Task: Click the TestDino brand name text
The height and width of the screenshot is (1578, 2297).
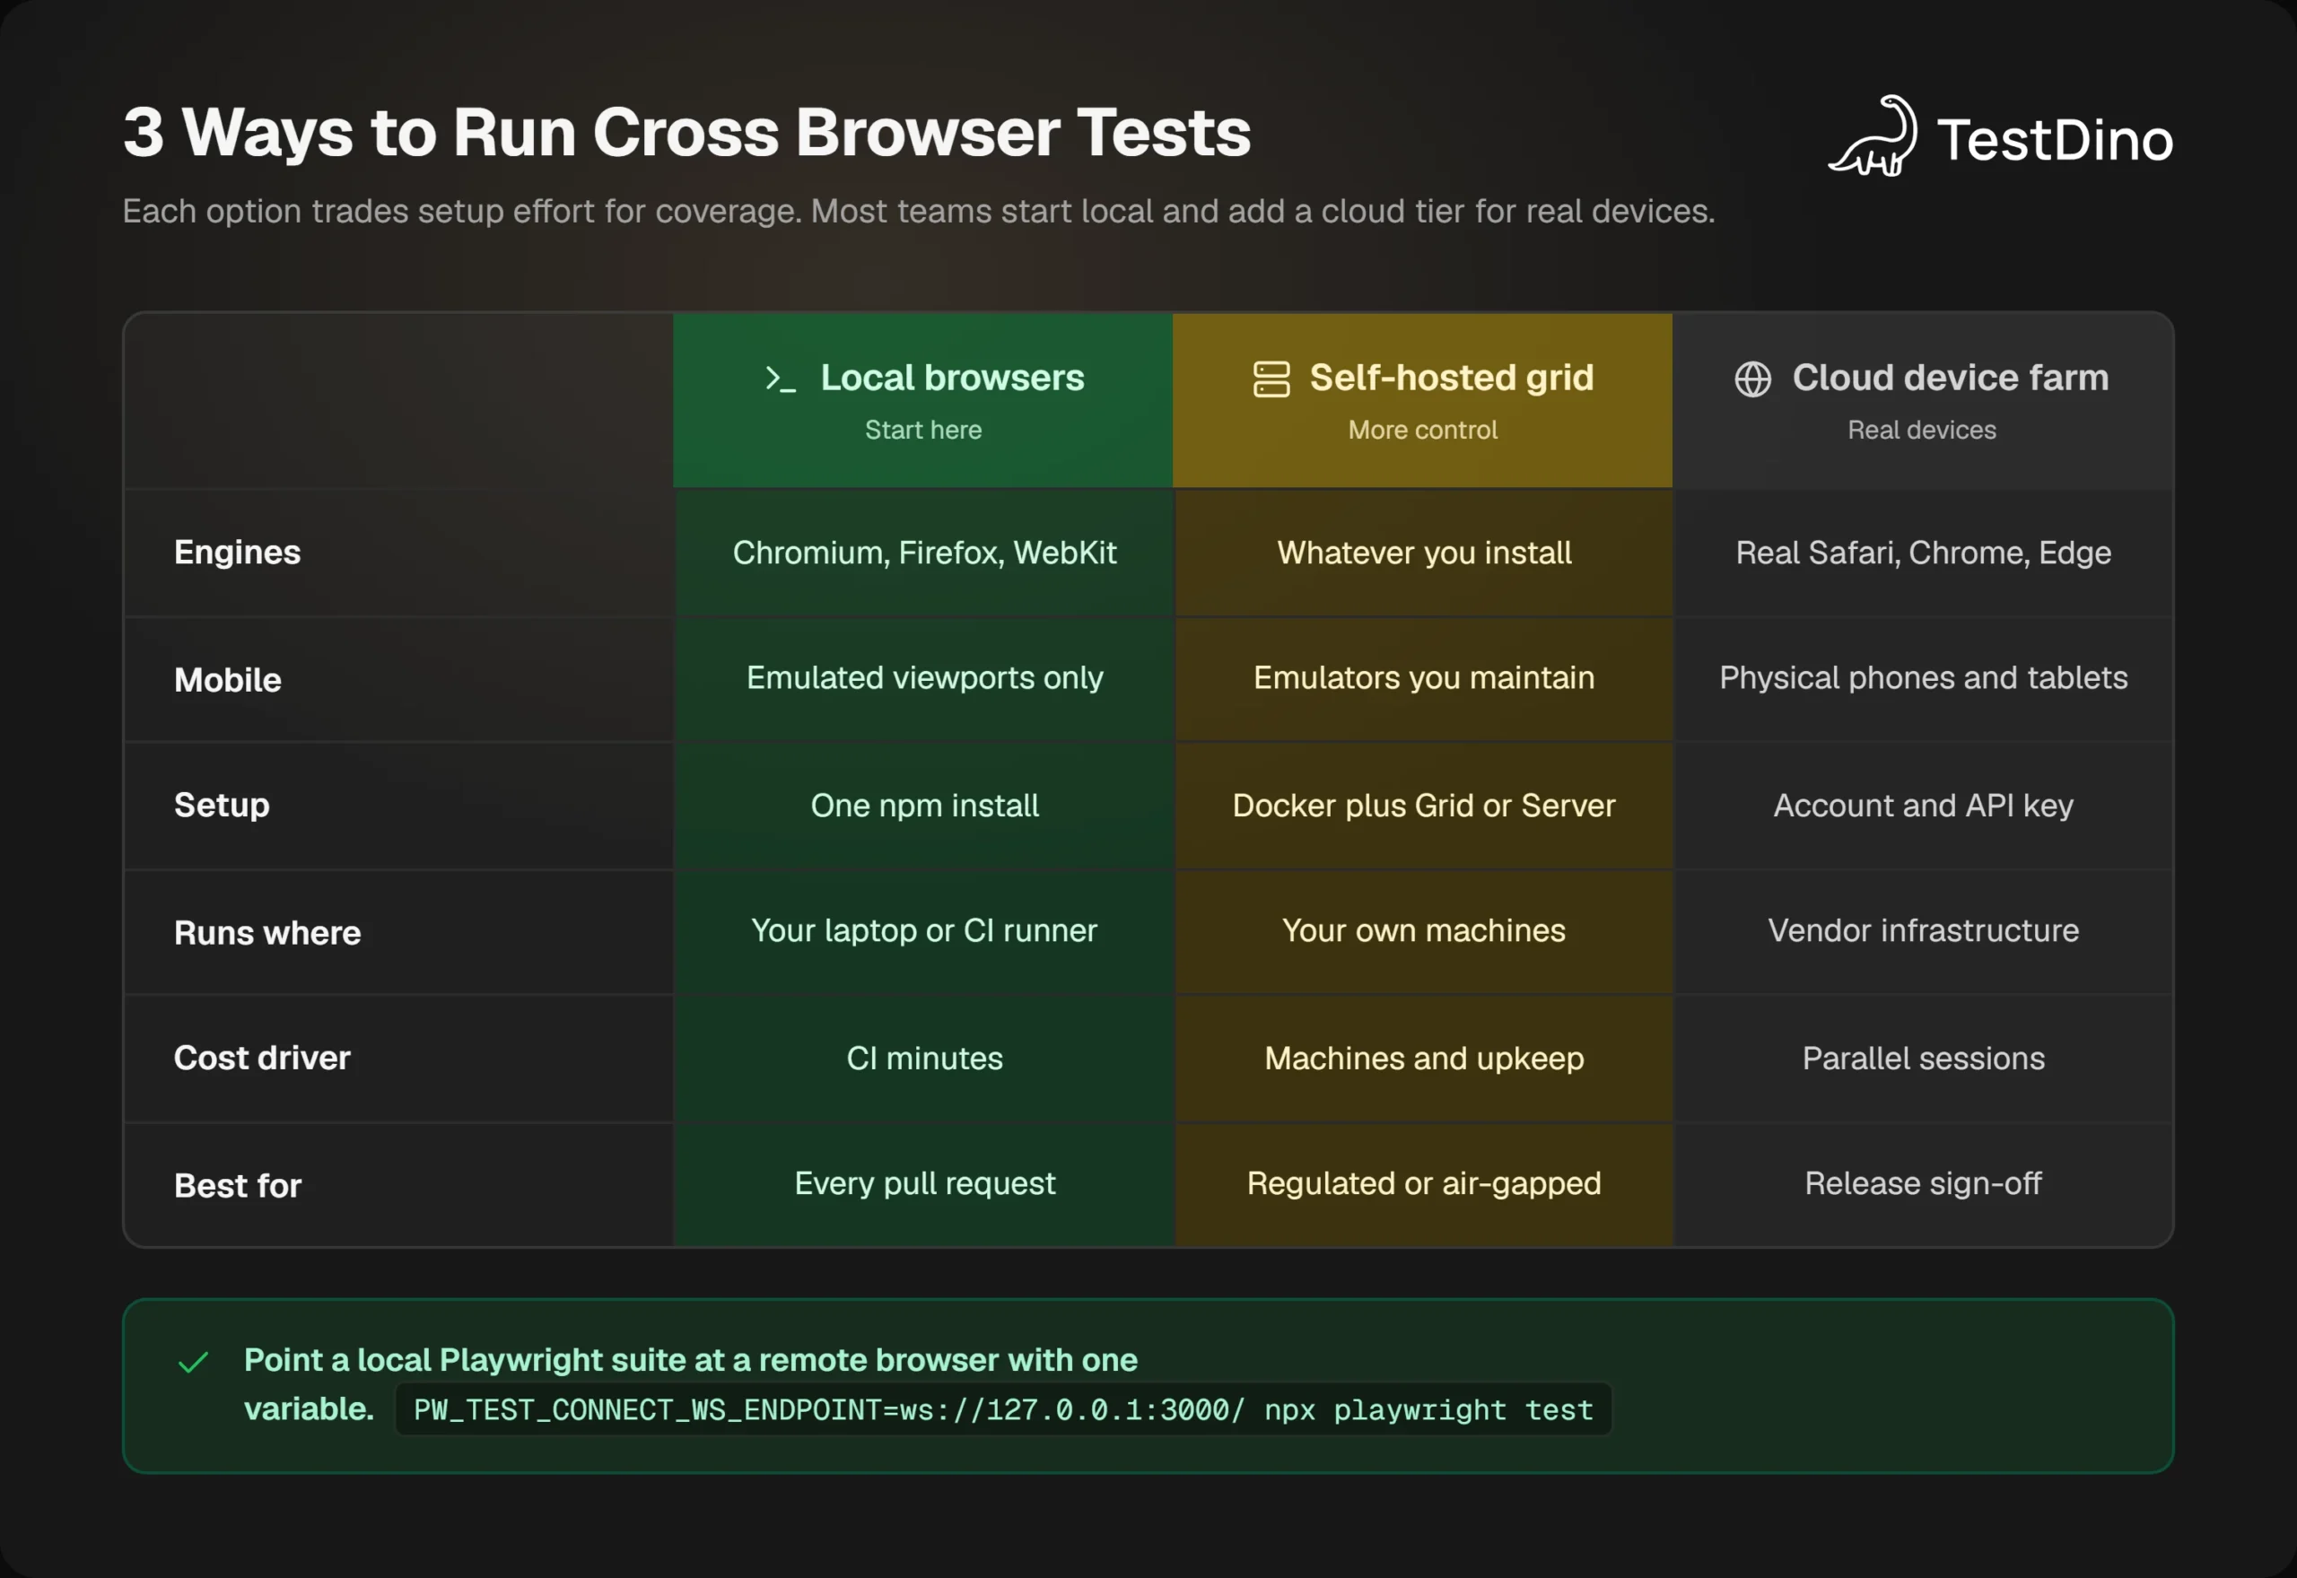Action: [x=2055, y=139]
